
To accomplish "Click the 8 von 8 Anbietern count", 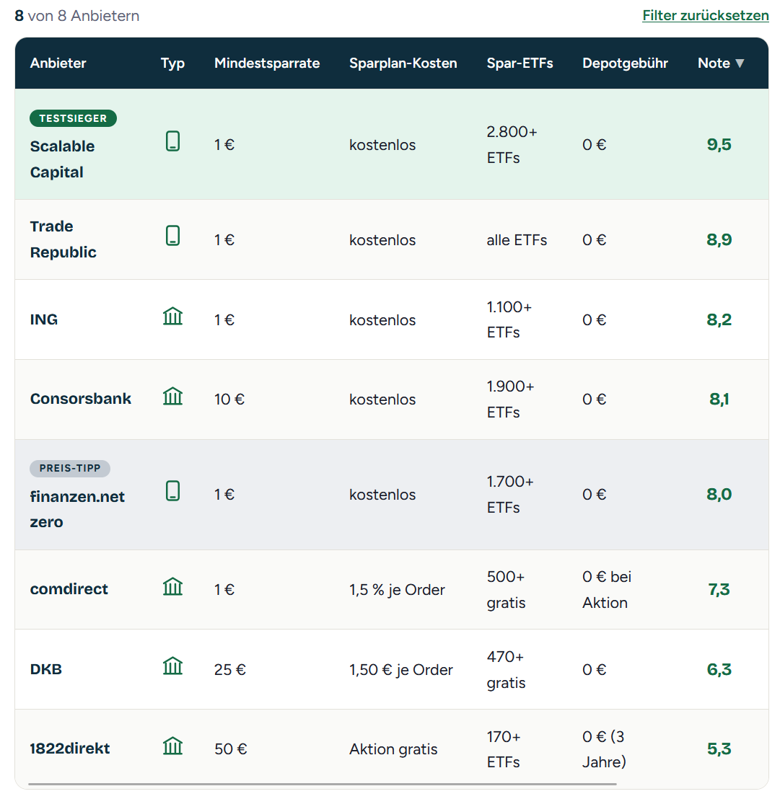I will (77, 16).
